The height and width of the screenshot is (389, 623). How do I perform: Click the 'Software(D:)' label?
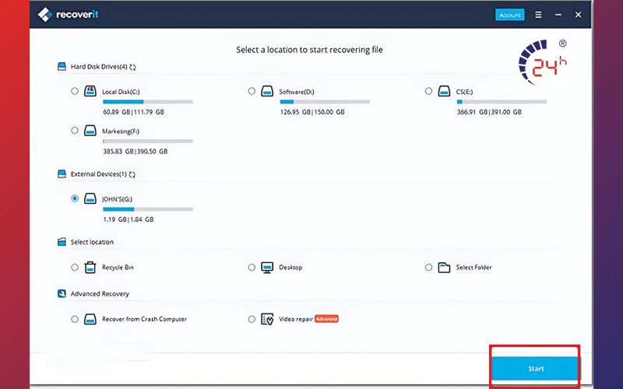click(297, 92)
